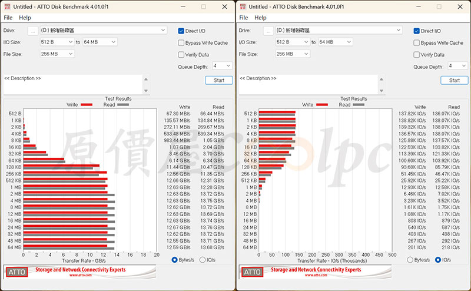471x291 pixels.
Task: Click 67.30 MB/s write value for 512 B
Action: pyautogui.click(x=178, y=114)
